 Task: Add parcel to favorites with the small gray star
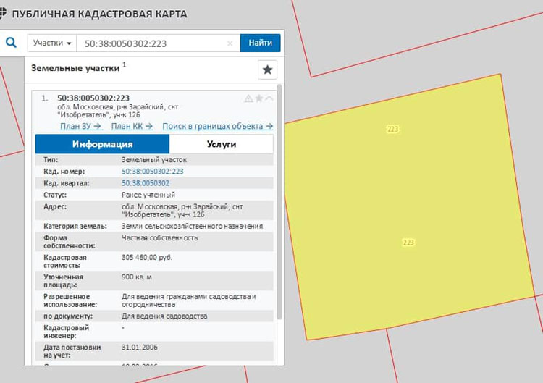click(x=259, y=98)
